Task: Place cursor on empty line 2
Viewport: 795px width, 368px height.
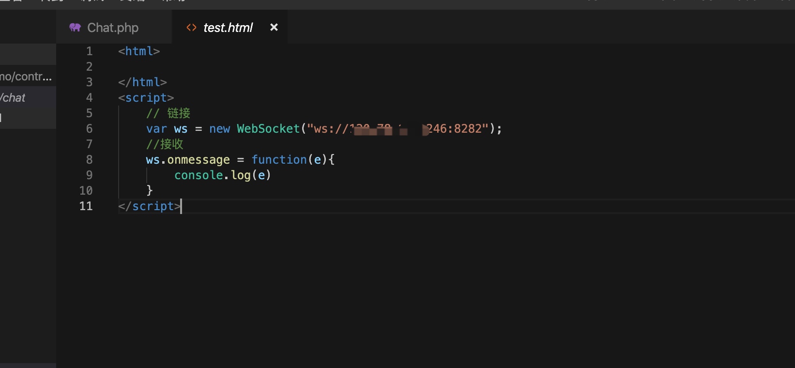Action: 436,67
